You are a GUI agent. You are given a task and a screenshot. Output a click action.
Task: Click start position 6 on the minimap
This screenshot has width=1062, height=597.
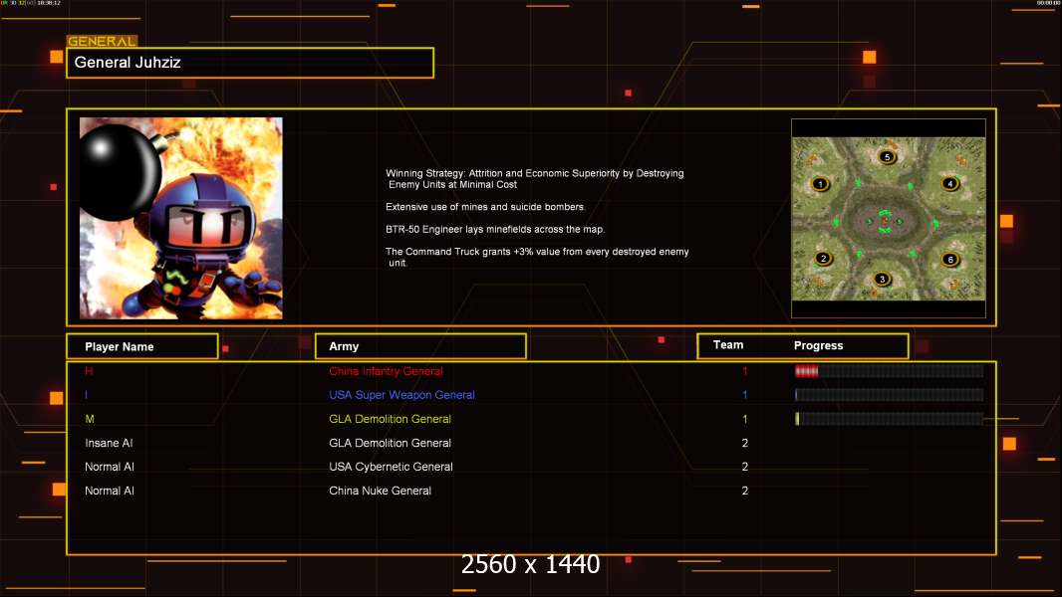pos(950,259)
